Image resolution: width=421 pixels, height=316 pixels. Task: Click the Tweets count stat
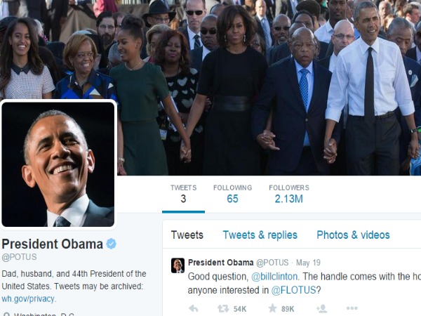tap(183, 194)
